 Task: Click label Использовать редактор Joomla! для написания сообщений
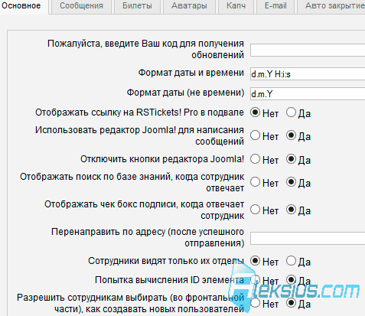click(x=139, y=135)
